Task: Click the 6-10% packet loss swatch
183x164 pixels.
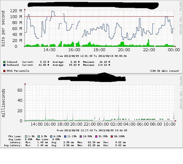Action: pos(51,136)
